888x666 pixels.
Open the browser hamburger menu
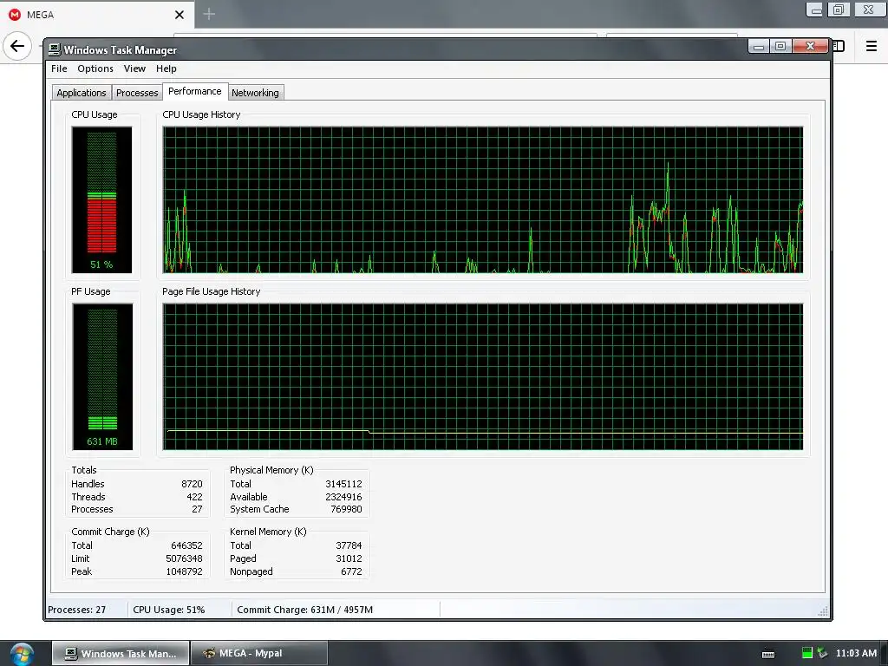(872, 46)
